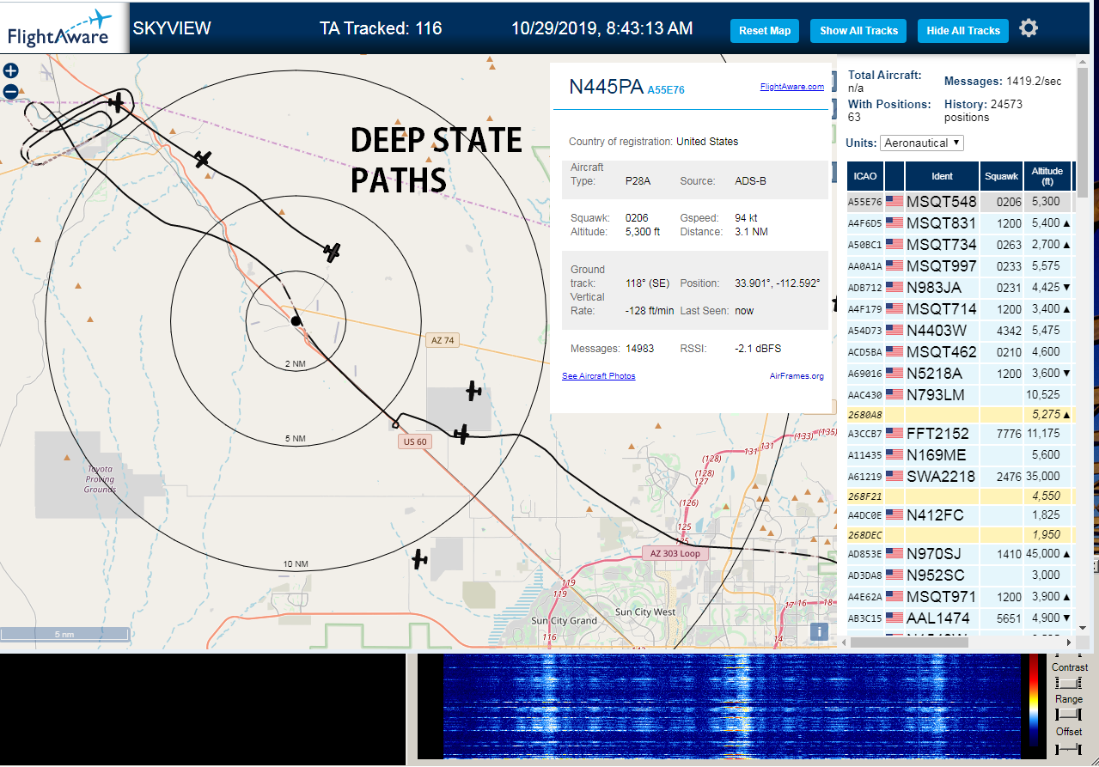Select the MSQT971 aircraft row
This screenshot has width=1099, height=767.
[x=960, y=596]
